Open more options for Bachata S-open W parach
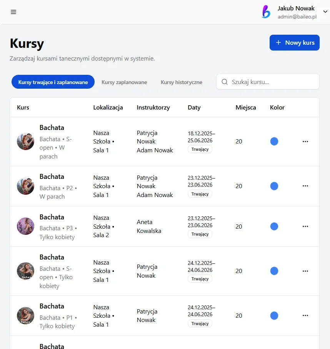 tap(305, 142)
